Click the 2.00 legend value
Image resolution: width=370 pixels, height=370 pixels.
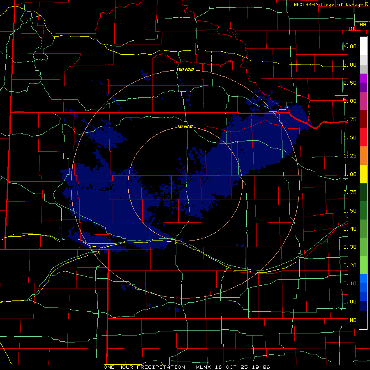tap(350, 101)
